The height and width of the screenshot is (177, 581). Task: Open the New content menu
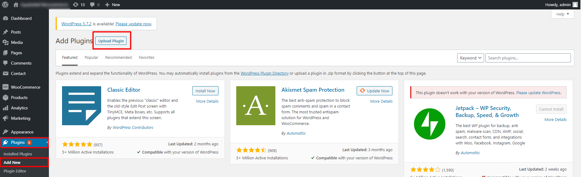[112, 5]
